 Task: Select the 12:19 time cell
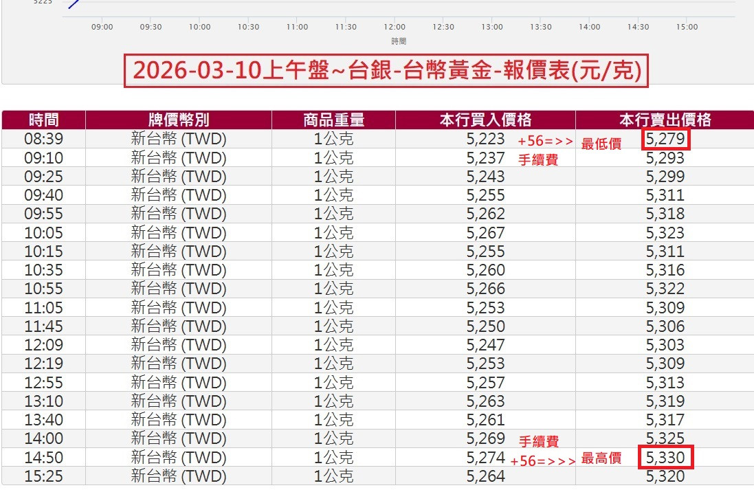[x=44, y=364]
